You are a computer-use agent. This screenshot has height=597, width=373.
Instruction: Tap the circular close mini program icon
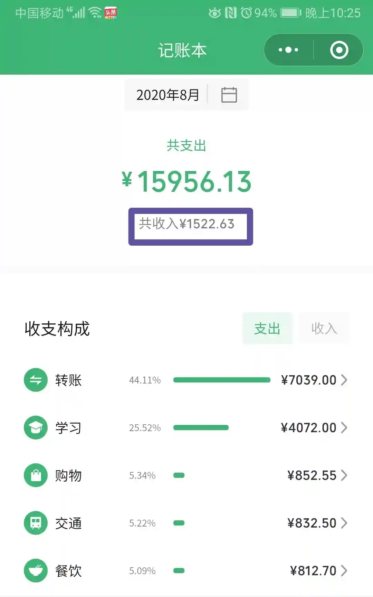click(x=339, y=50)
